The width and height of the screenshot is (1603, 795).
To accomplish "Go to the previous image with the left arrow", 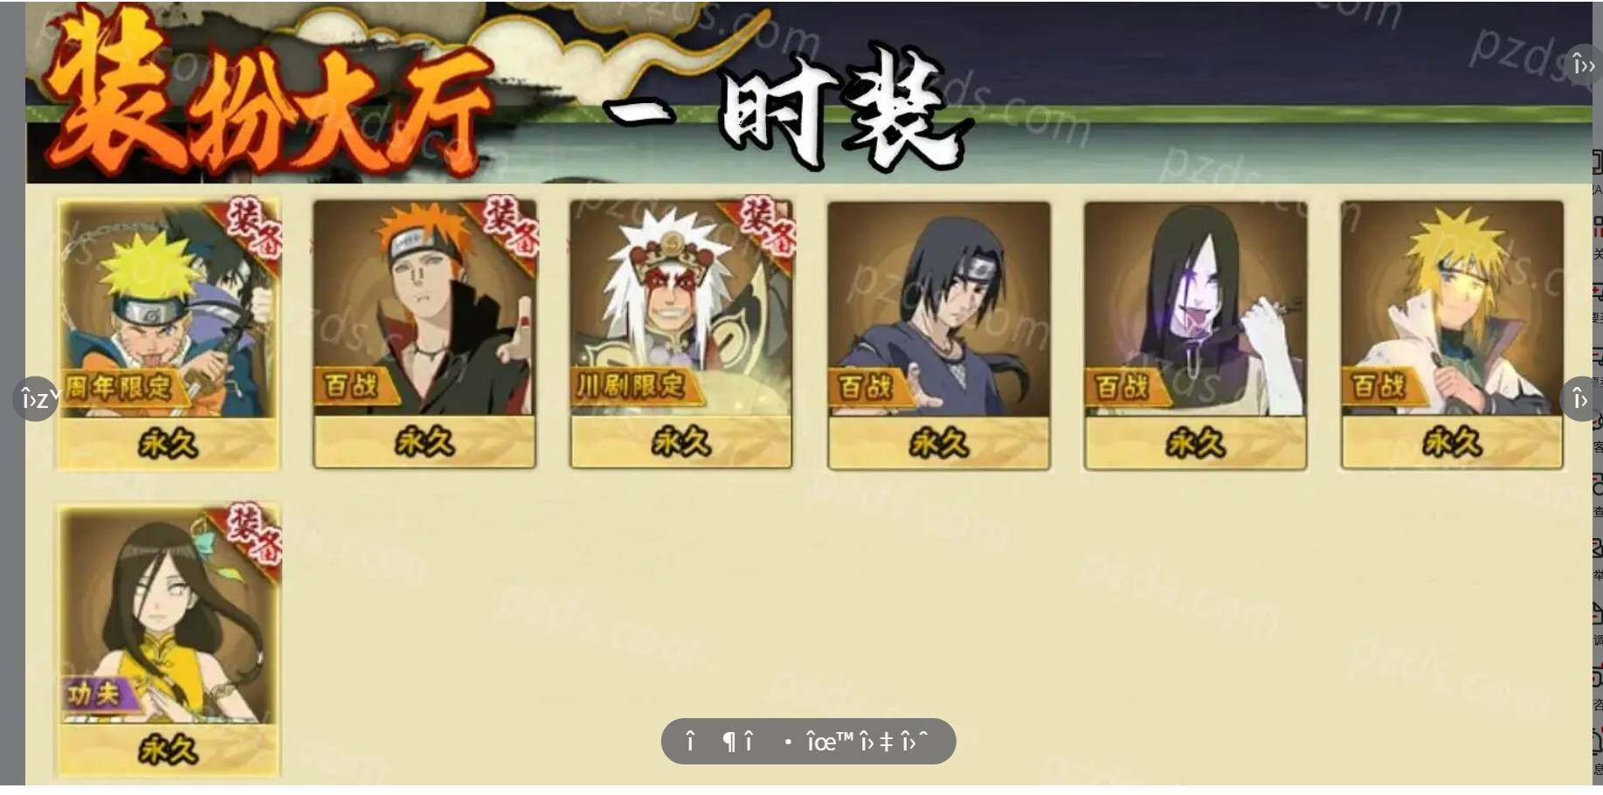I will (36, 399).
